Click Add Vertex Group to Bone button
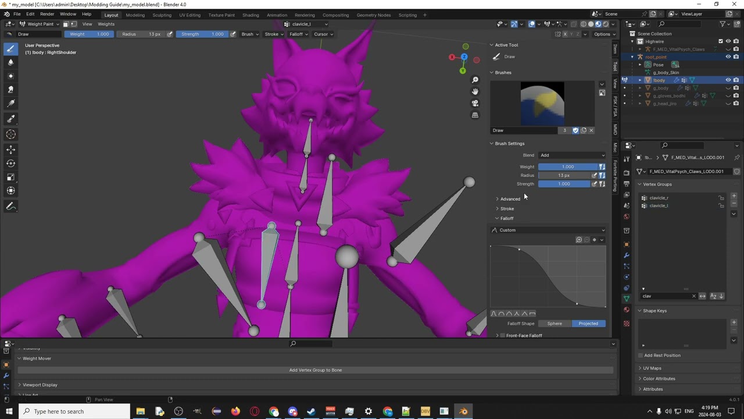 pyautogui.click(x=316, y=370)
